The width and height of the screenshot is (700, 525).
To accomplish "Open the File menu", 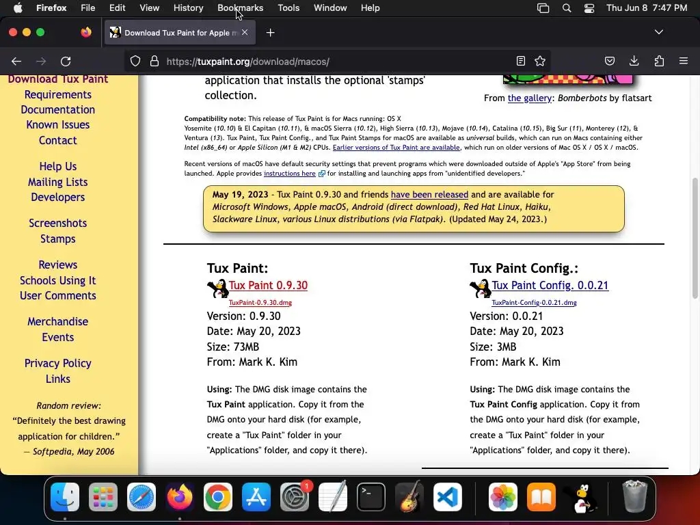I will point(87,8).
